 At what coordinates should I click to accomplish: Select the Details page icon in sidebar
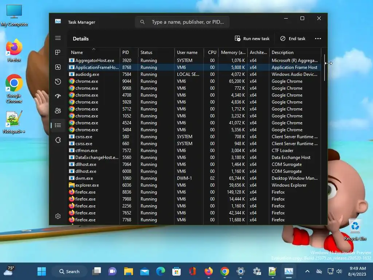58,125
